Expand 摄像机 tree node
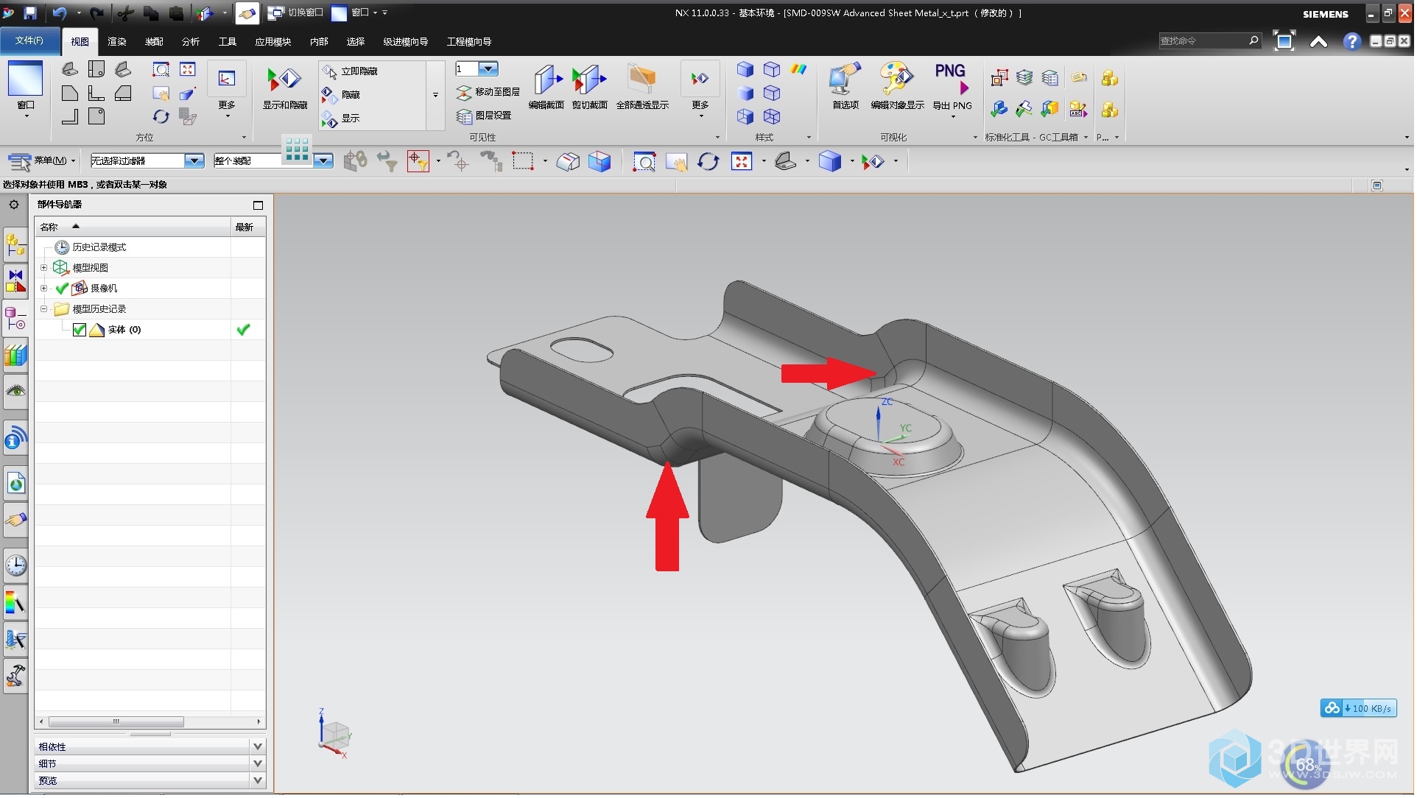1417x798 pixels. [43, 289]
